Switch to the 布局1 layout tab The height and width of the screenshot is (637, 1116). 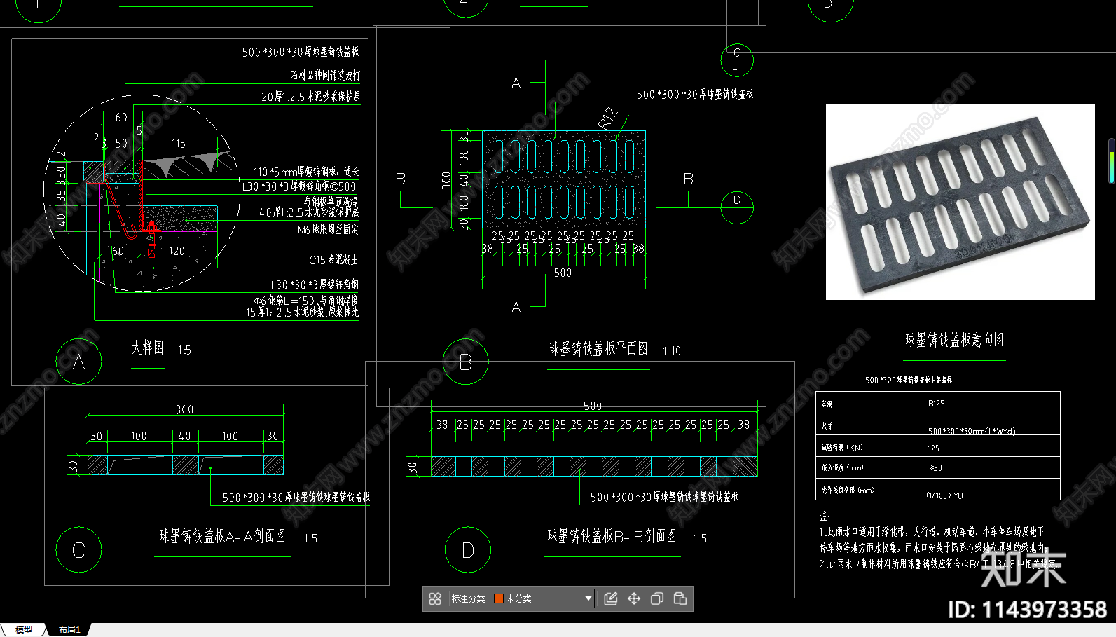pos(69,630)
